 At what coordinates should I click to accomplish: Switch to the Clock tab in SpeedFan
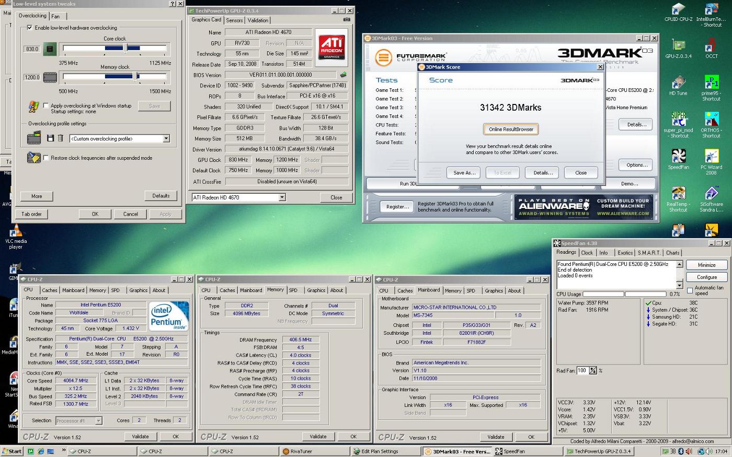(x=587, y=253)
